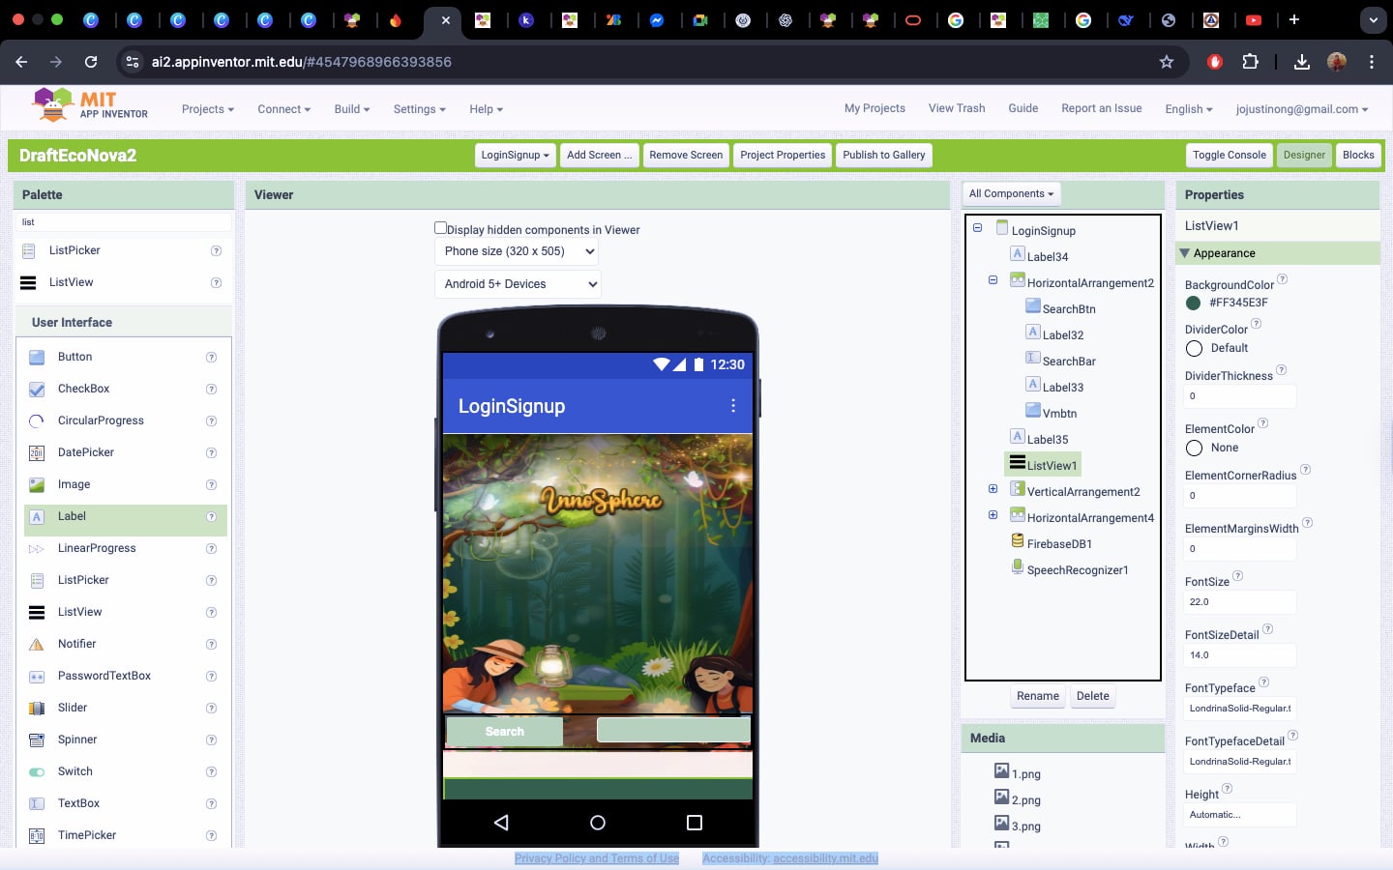Click the FontSize input field
Screen dimensions: 1393x870
(1239, 601)
